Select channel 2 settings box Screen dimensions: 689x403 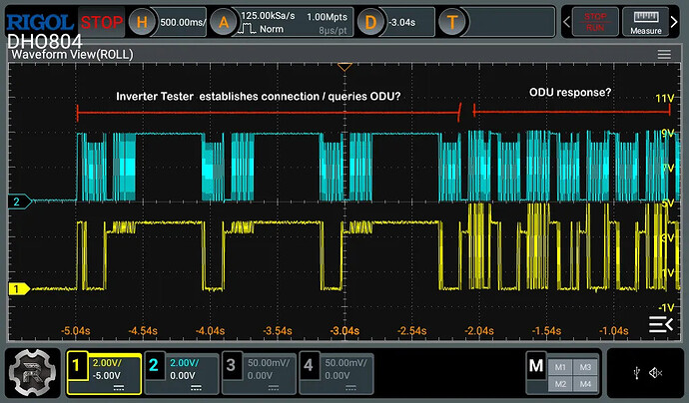pyautogui.click(x=182, y=374)
